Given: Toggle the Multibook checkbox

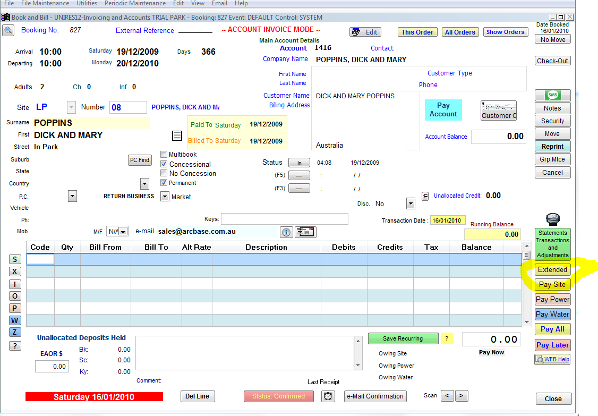Looking at the screenshot, I should 164,155.
